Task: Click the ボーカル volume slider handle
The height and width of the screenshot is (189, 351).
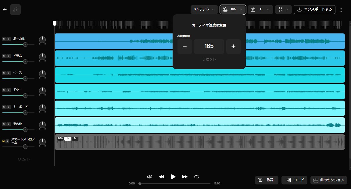Action: pyautogui.click(x=25, y=45)
